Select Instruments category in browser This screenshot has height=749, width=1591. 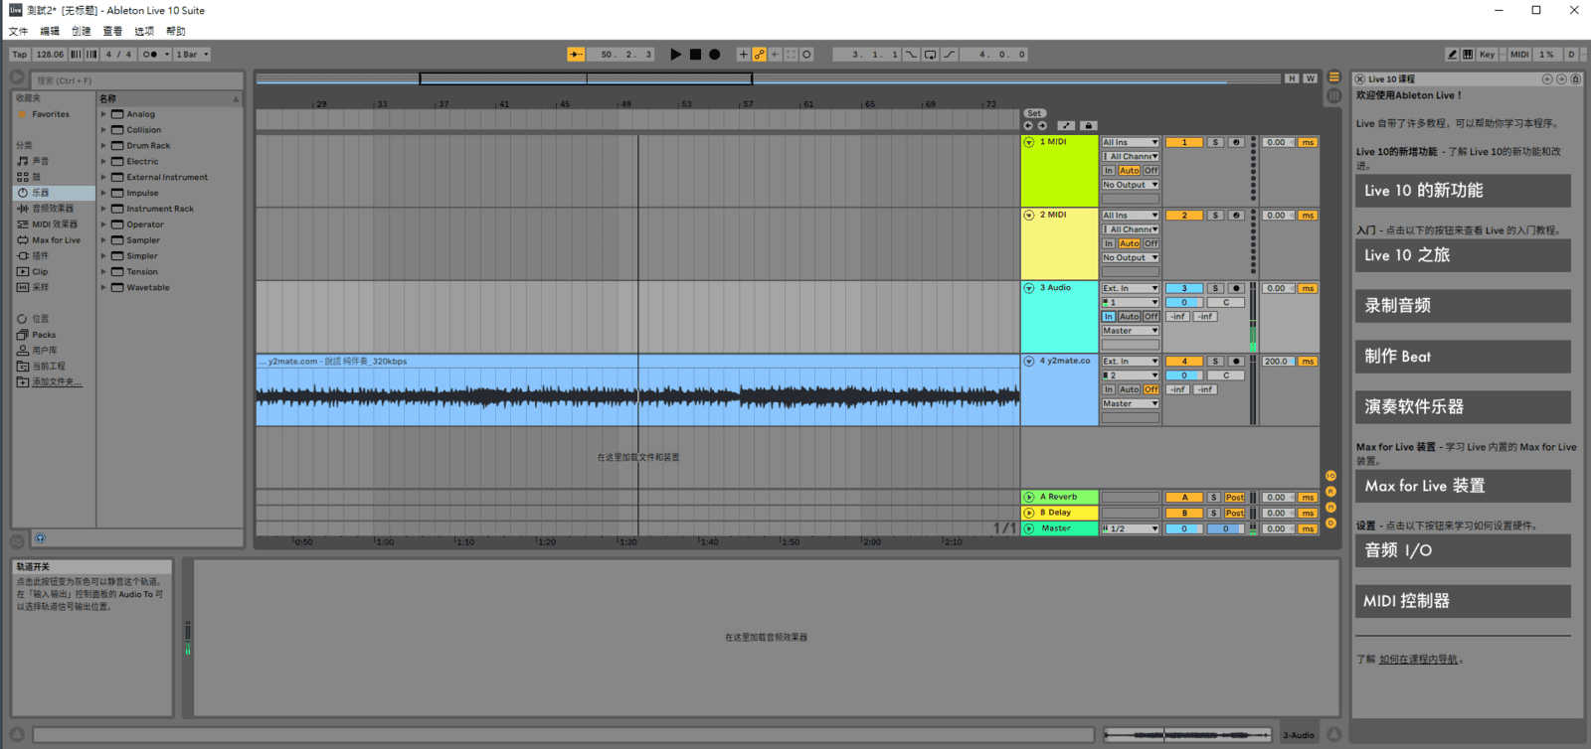tap(55, 193)
